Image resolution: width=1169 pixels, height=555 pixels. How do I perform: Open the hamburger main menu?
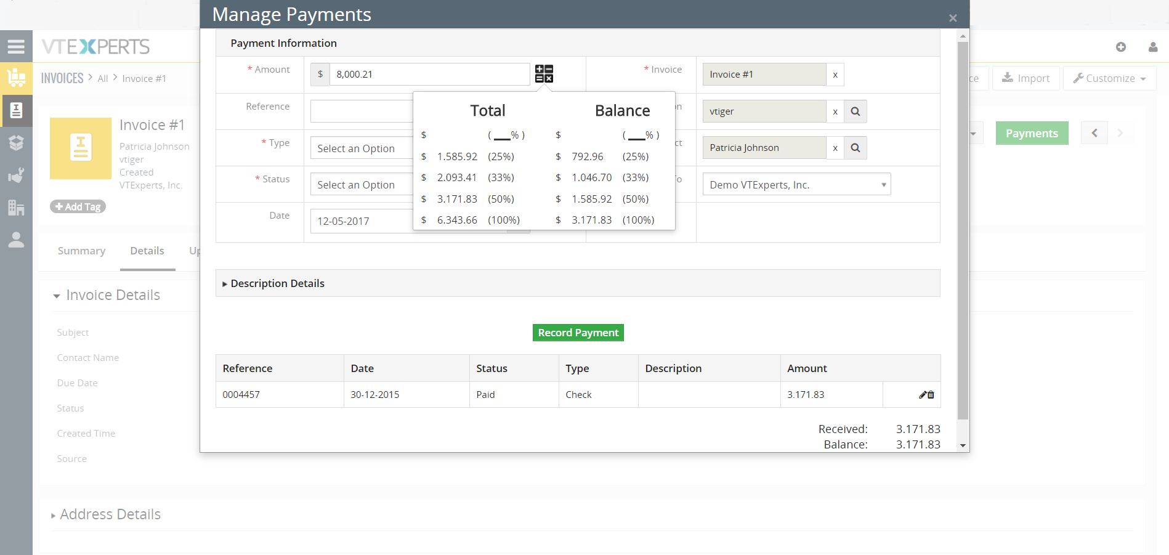16,46
